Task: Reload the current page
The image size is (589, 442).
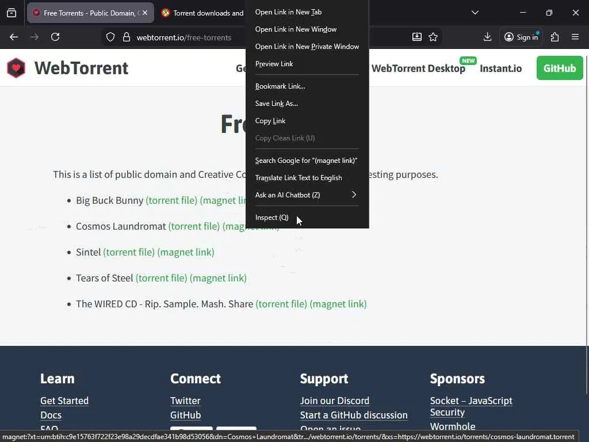Action: (x=55, y=37)
